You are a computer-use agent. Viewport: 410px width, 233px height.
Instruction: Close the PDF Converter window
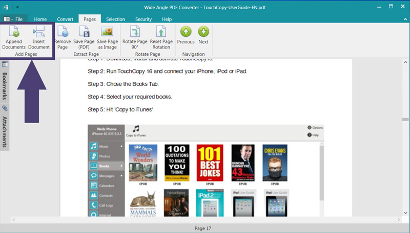pos(403,7)
